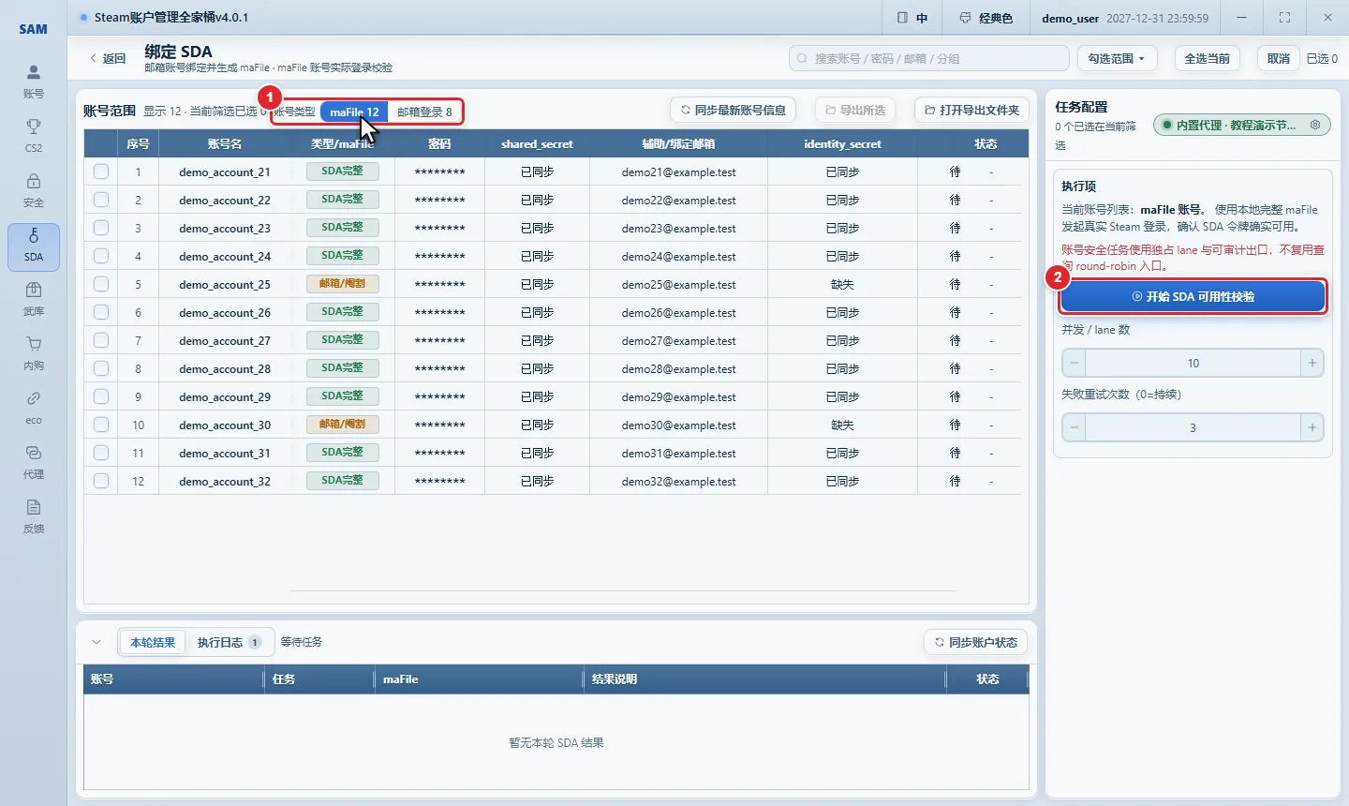Click 同步账户状态 button
The height and width of the screenshot is (806, 1349).
click(975, 642)
